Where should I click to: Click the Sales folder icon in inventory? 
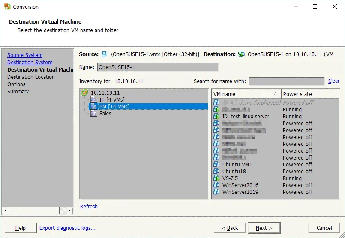click(93, 113)
